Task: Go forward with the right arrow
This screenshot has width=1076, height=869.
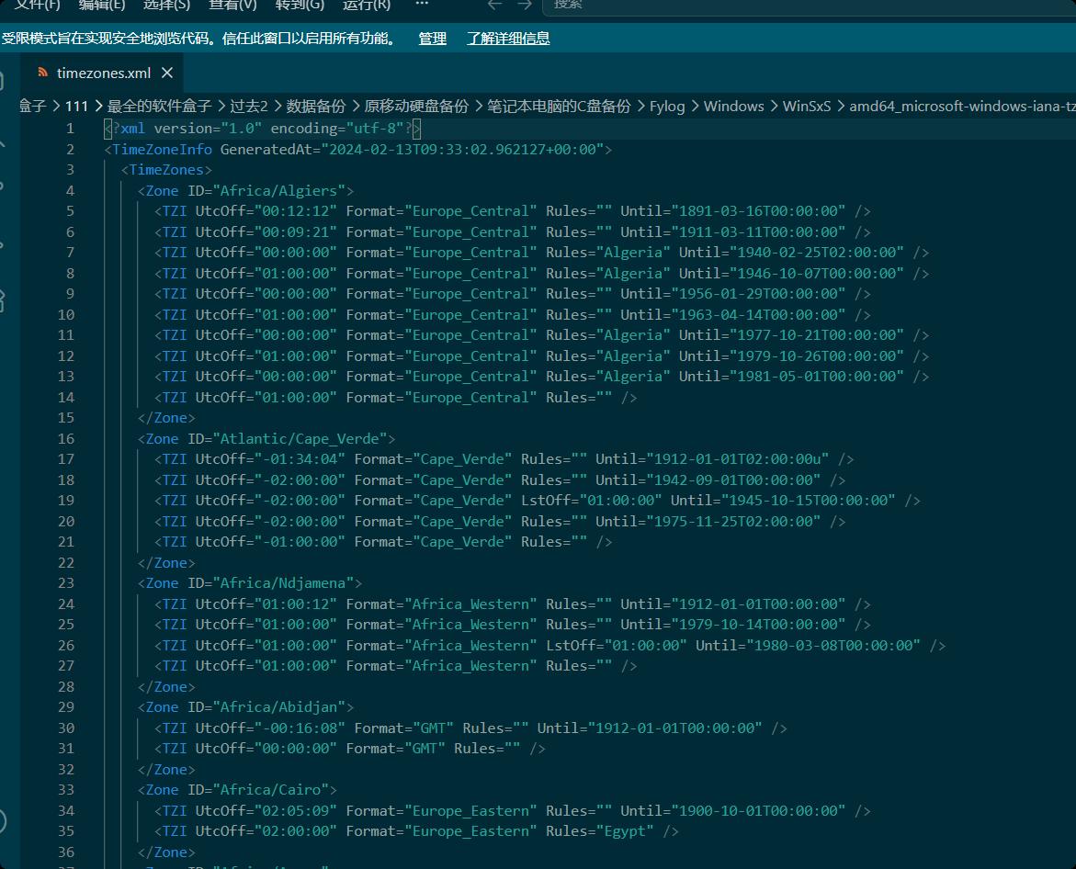Action: point(525,5)
